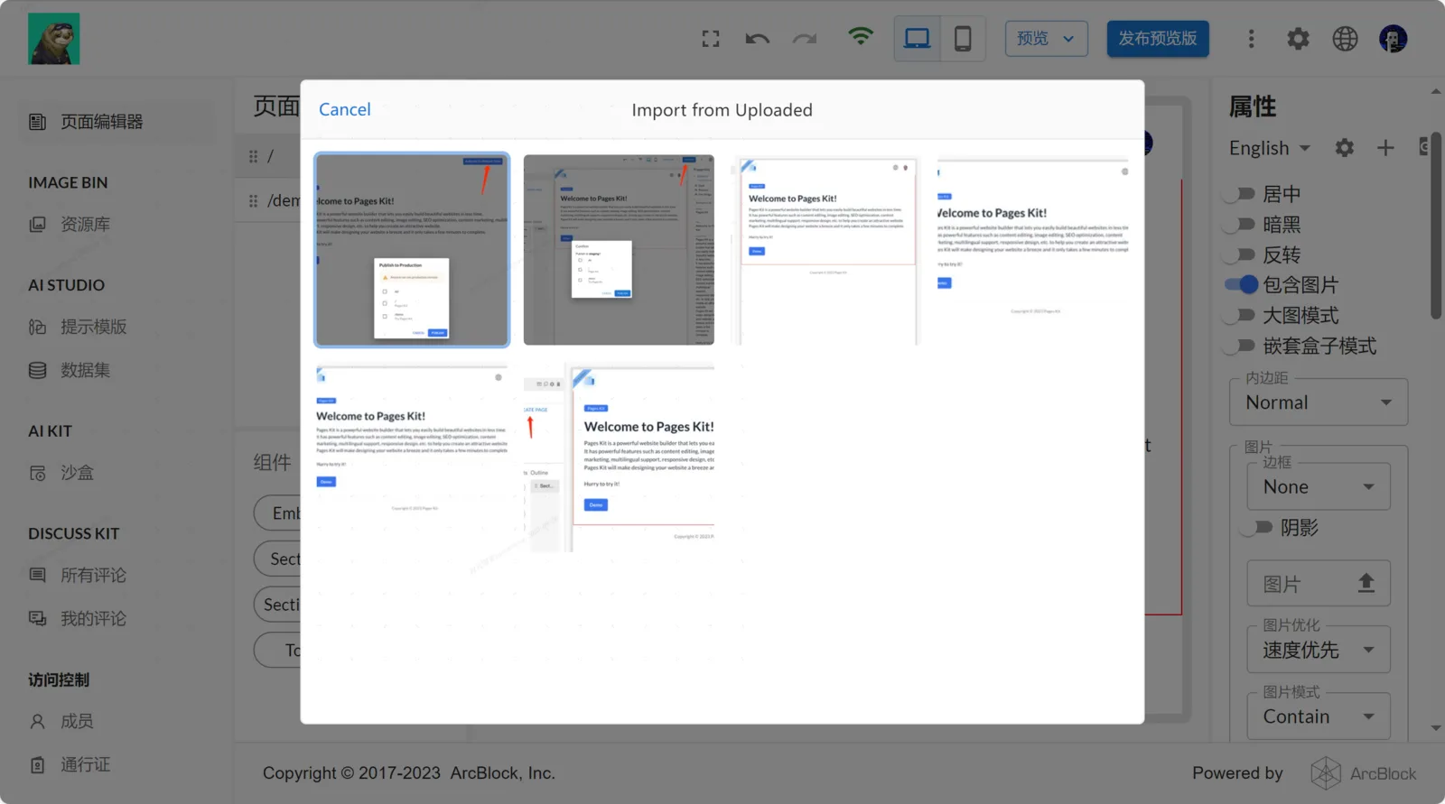Select the highlighted Publish to Production thumbnail
1445x804 pixels.
tap(412, 250)
